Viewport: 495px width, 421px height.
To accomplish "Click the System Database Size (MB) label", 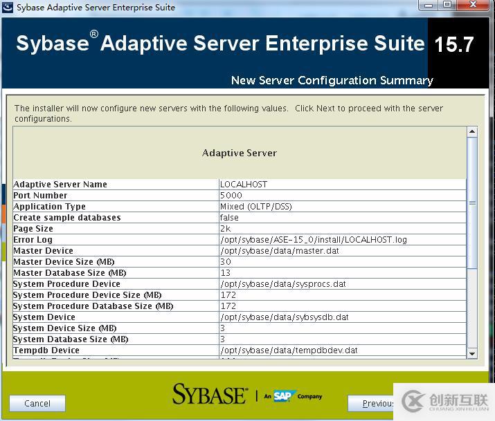I will point(71,339).
